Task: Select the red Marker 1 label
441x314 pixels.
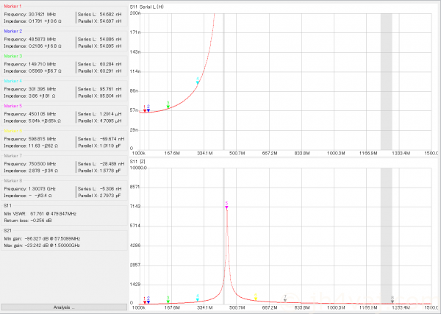Action: pos(12,6)
